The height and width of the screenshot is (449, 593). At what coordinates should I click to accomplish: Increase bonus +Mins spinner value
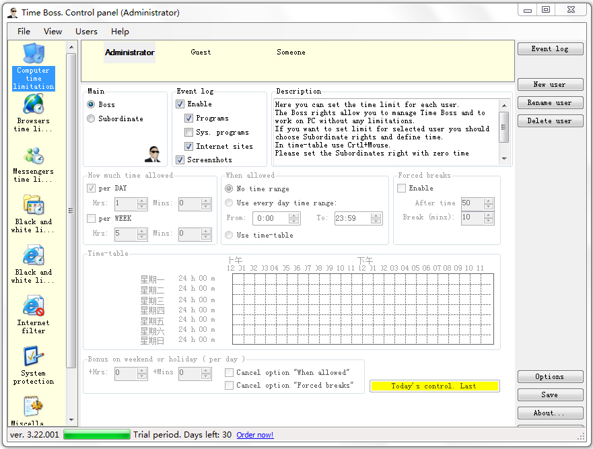tap(206, 371)
